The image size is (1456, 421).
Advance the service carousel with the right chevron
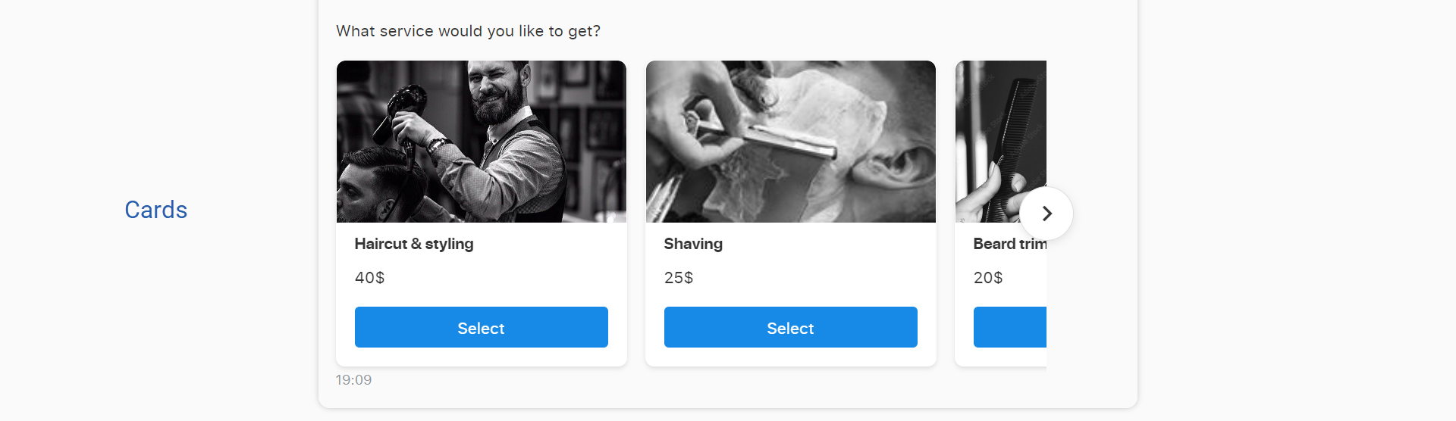1046,214
